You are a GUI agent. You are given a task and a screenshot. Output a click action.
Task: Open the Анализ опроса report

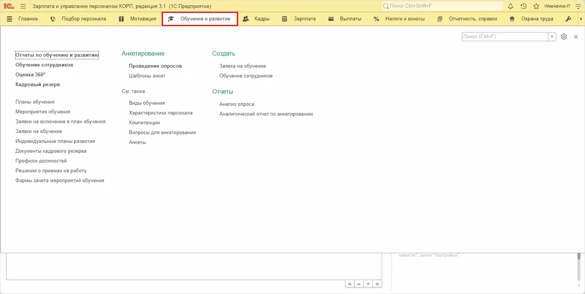237,104
